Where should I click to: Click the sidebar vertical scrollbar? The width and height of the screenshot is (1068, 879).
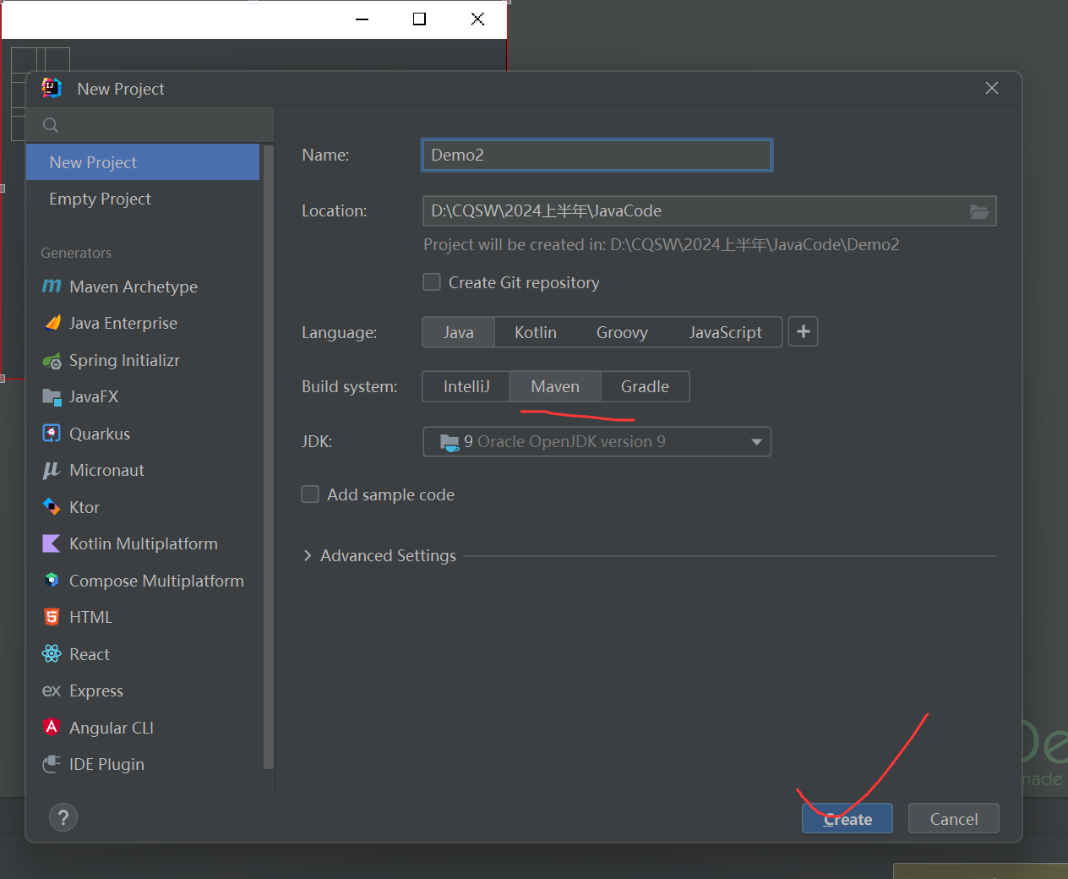coord(269,456)
